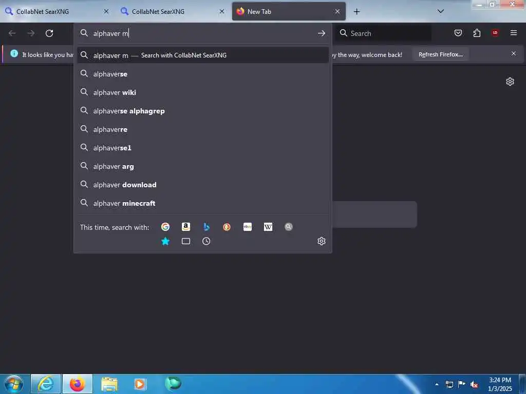
Task: Select 'alphaver m — Search with CollabNet SearXNG'
Action: (x=202, y=55)
